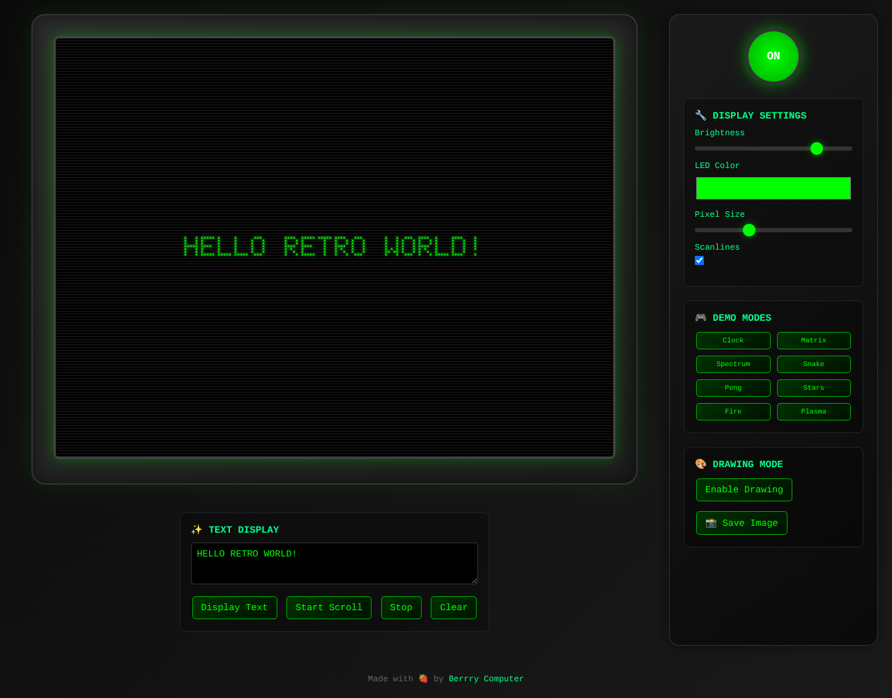892x698 pixels.
Task: Click the sparkles icon by Text Display
Action: tap(197, 529)
